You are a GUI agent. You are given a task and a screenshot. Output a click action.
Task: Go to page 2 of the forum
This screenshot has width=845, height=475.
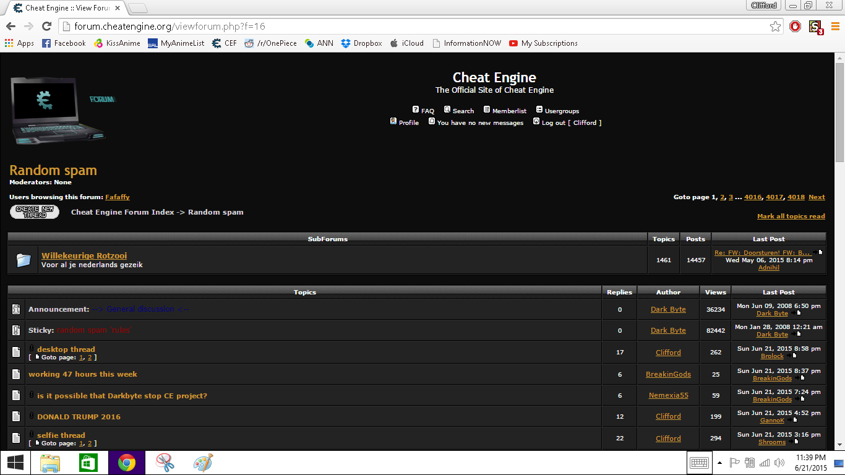722,197
